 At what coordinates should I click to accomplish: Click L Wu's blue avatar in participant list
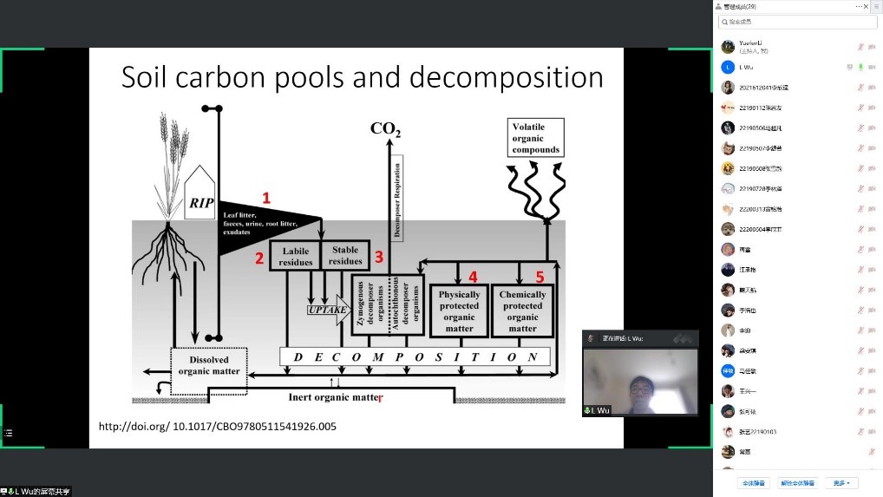click(x=728, y=67)
